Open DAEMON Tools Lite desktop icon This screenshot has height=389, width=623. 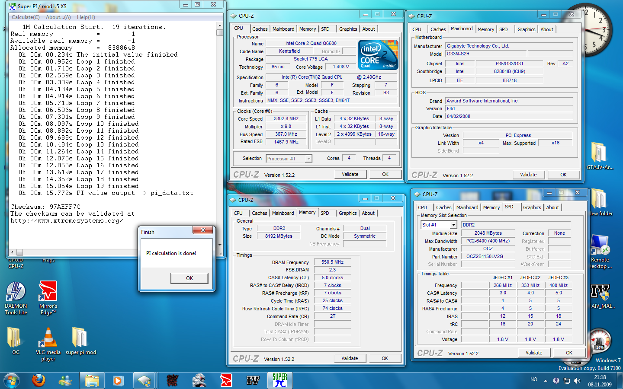(x=16, y=298)
